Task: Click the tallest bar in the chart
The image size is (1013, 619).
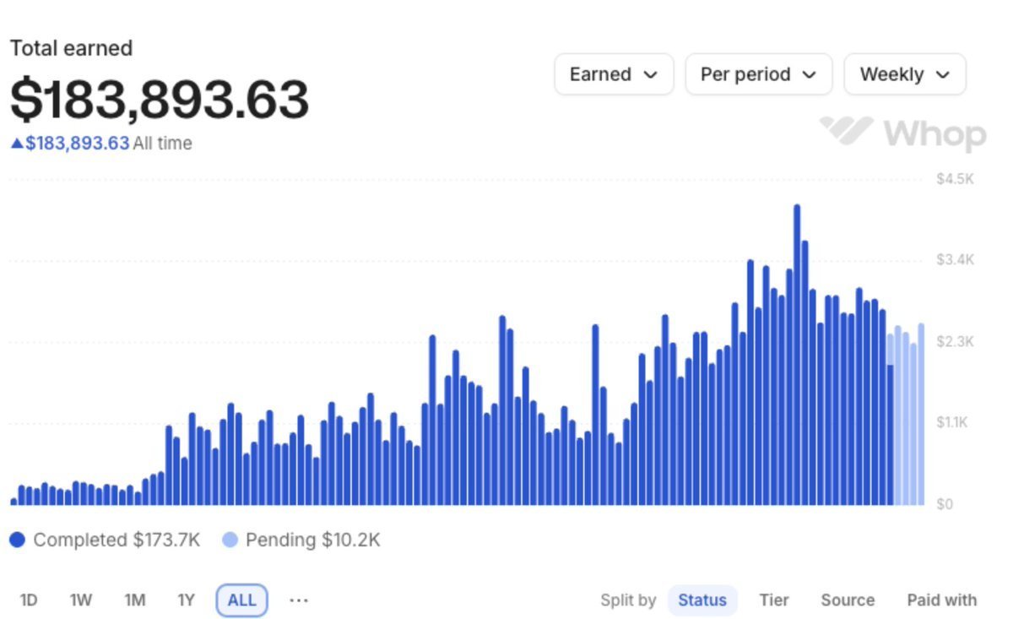Action: coord(797,355)
